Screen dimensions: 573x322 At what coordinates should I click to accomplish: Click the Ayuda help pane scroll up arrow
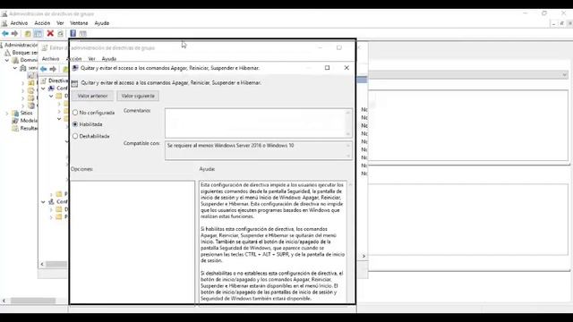point(350,185)
